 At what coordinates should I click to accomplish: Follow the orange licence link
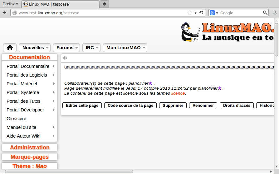[x=178, y=93]
